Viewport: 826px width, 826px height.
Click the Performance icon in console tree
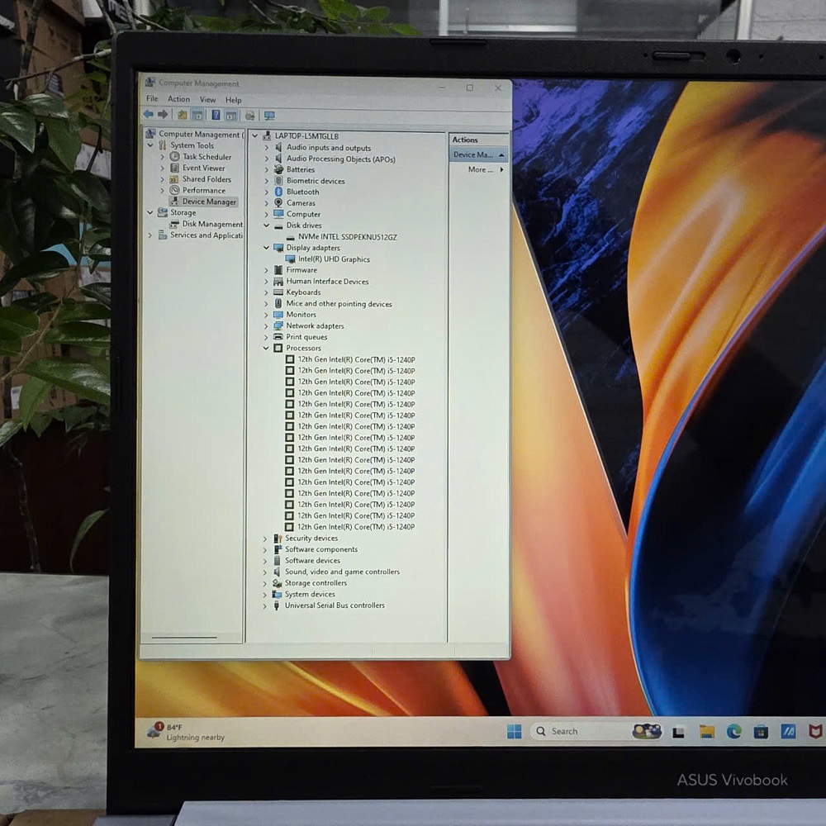point(174,190)
